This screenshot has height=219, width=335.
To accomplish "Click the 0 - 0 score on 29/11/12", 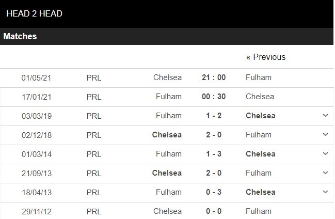I will 214,211.
